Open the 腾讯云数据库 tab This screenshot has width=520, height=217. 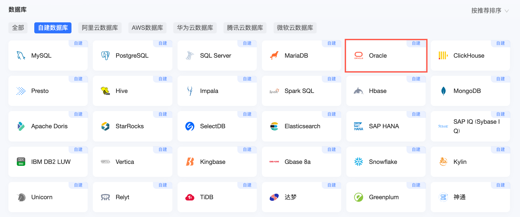(245, 28)
